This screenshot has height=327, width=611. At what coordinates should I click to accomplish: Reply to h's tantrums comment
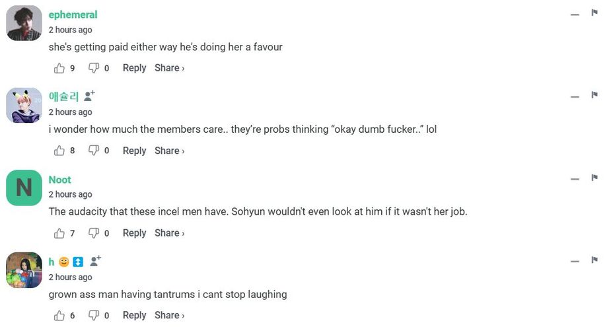tap(135, 315)
